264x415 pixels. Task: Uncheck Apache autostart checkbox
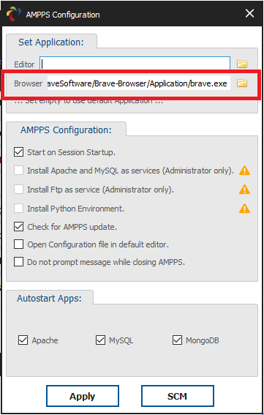(x=23, y=340)
